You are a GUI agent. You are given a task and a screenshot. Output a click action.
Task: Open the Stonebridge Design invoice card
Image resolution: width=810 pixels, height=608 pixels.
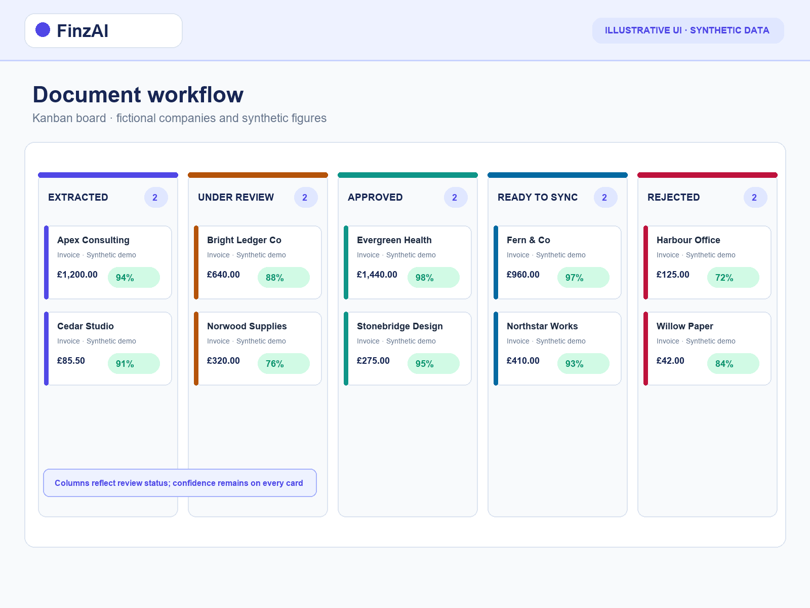coord(408,349)
